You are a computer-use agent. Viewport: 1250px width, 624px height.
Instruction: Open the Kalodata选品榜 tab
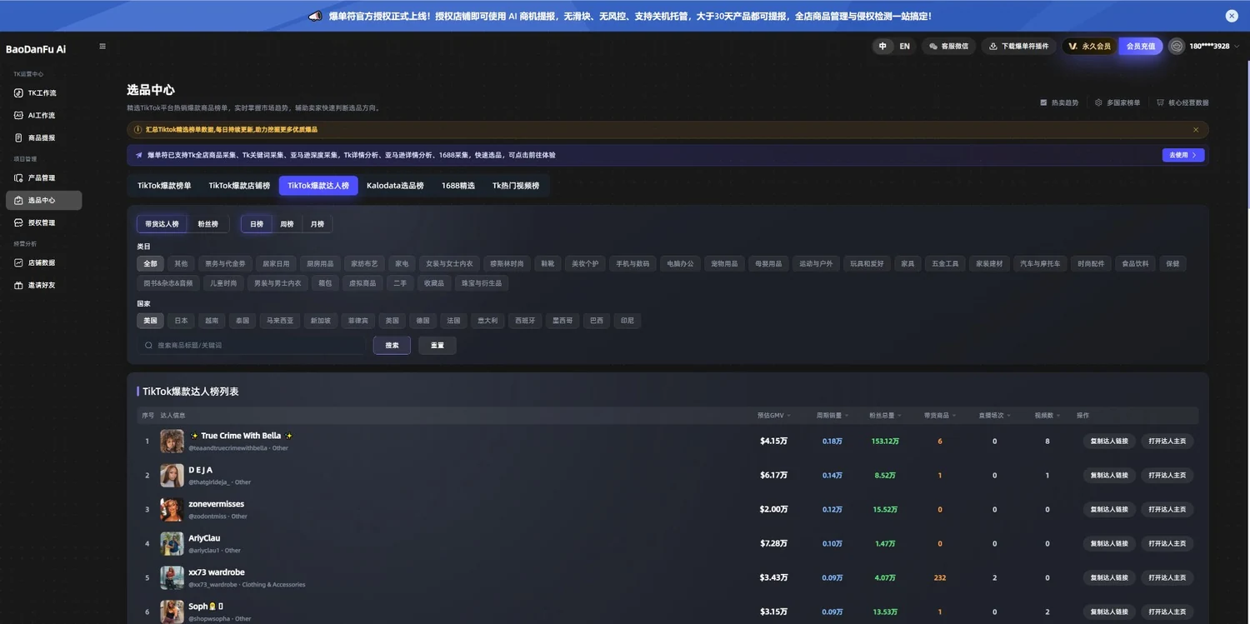[395, 186]
